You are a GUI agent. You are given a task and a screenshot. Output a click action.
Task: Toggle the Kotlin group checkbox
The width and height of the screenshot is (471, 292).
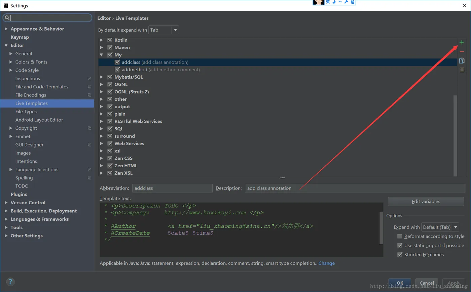coord(110,40)
